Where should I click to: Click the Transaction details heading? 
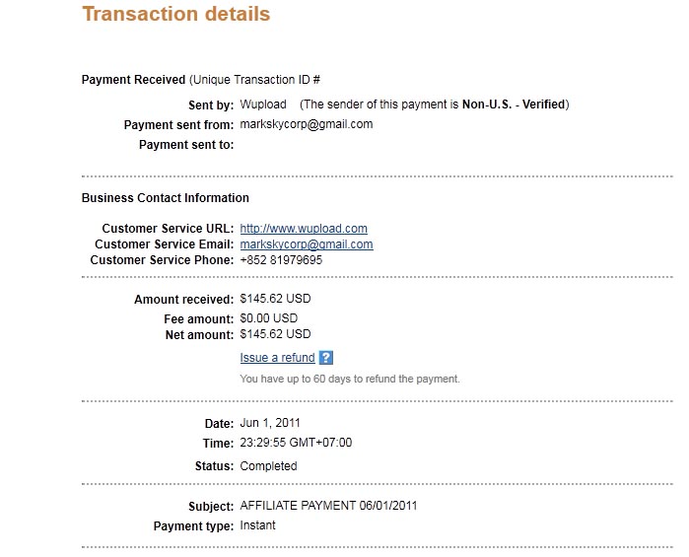click(x=175, y=14)
